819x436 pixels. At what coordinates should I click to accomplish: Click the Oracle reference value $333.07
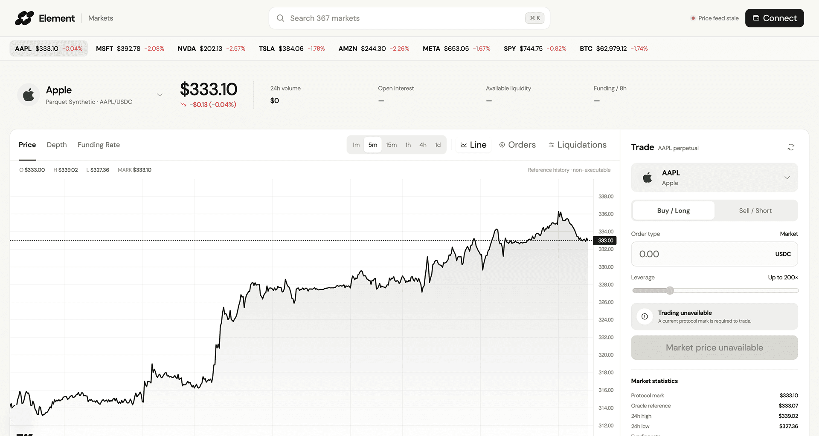(x=788, y=406)
